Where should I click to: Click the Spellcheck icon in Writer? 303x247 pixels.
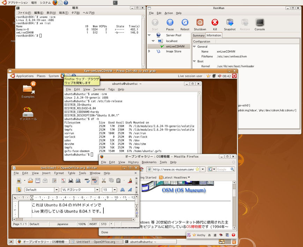pyautogui.click(x=87, y=181)
